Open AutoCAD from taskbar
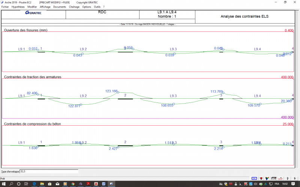The image size is (300, 187). [x=96, y=184]
